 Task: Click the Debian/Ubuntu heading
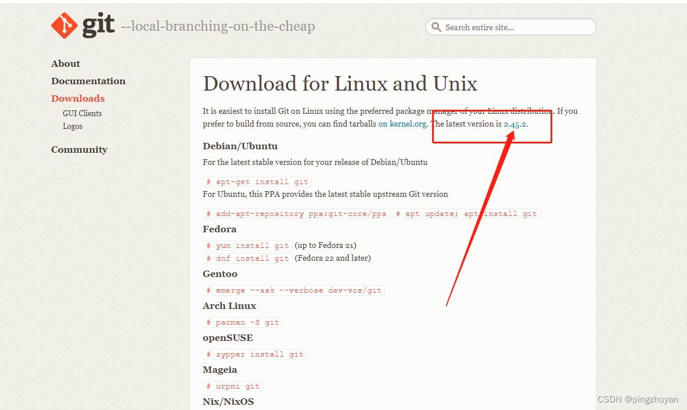click(240, 146)
